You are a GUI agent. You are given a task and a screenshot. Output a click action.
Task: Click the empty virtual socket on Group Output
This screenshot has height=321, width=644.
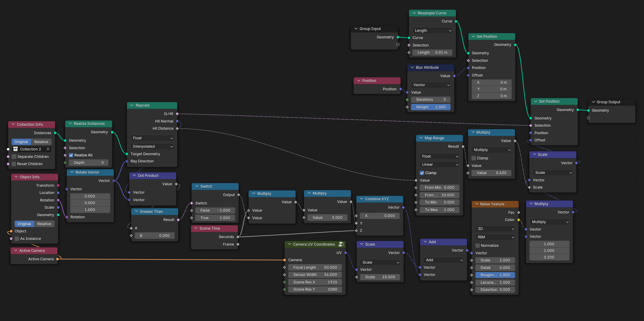click(588, 118)
